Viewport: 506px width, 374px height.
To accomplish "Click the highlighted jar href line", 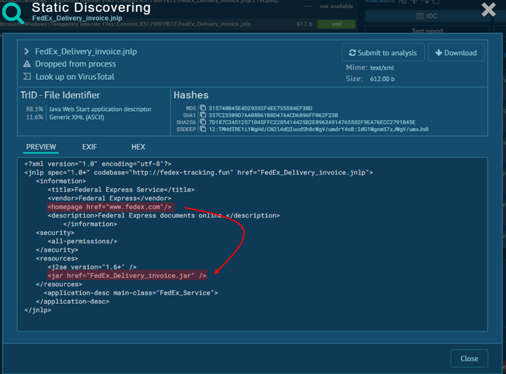I will [127, 276].
